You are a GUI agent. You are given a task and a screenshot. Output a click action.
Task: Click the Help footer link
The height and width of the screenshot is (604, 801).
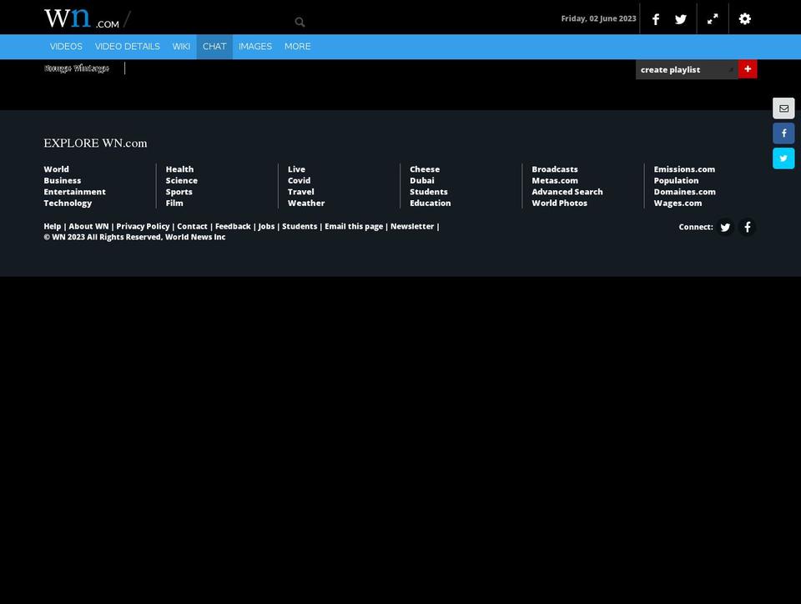pyautogui.click(x=52, y=226)
